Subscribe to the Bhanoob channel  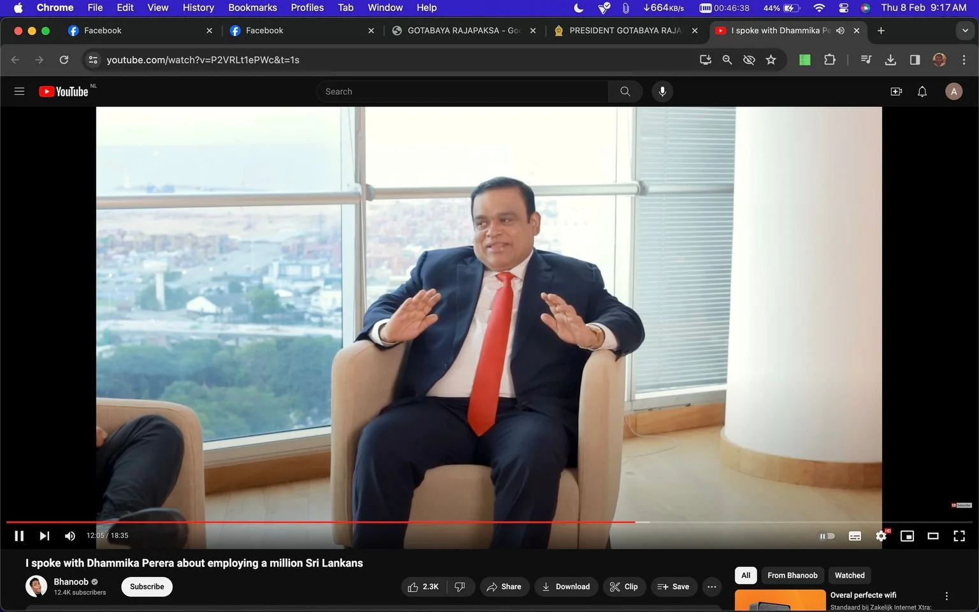(x=147, y=587)
